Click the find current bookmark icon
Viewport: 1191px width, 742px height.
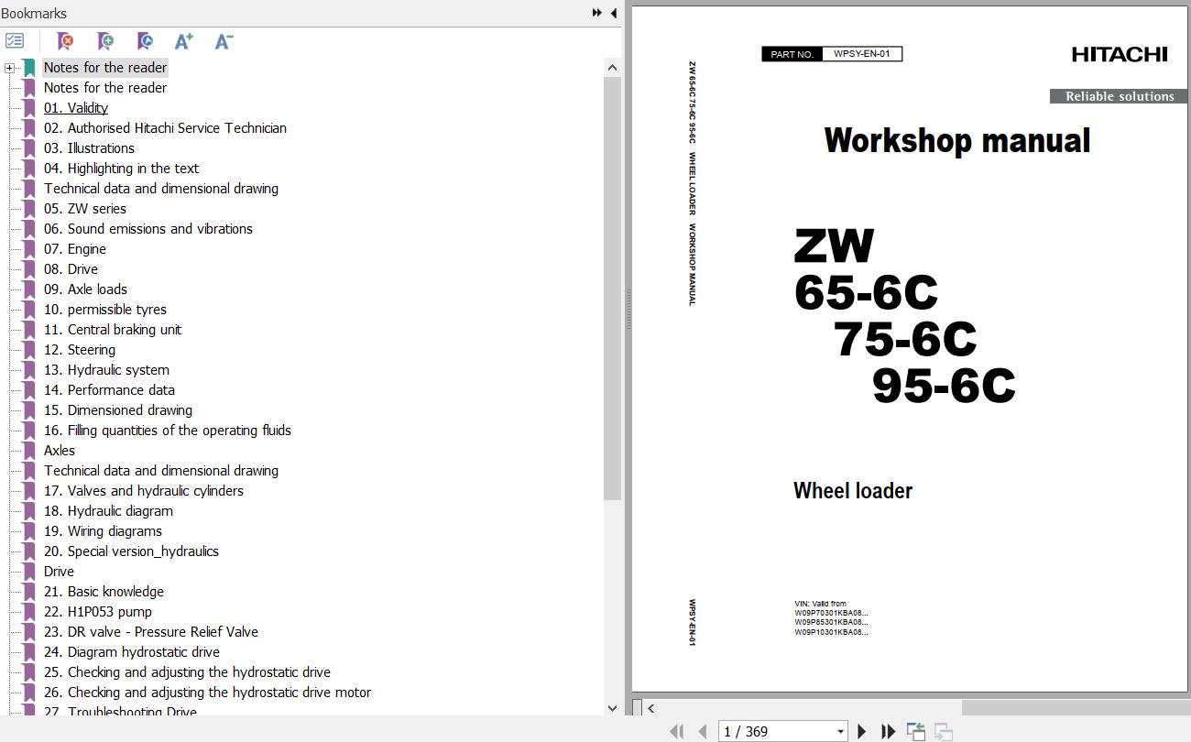tap(145, 41)
